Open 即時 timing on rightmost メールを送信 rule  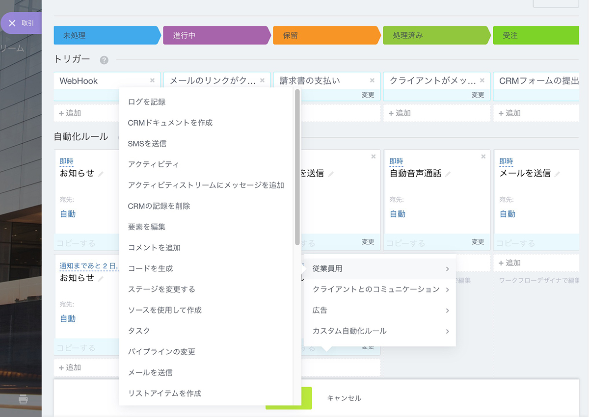[506, 161]
